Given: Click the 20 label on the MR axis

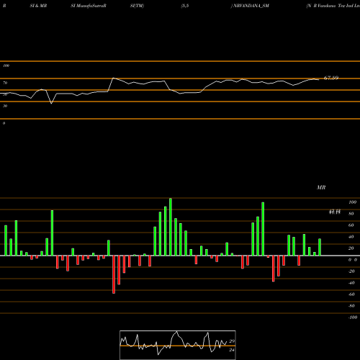Looking at the screenshot, I should click(x=351, y=248).
